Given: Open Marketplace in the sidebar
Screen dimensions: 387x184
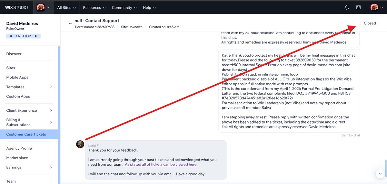Looking at the screenshot, I should [17, 158].
